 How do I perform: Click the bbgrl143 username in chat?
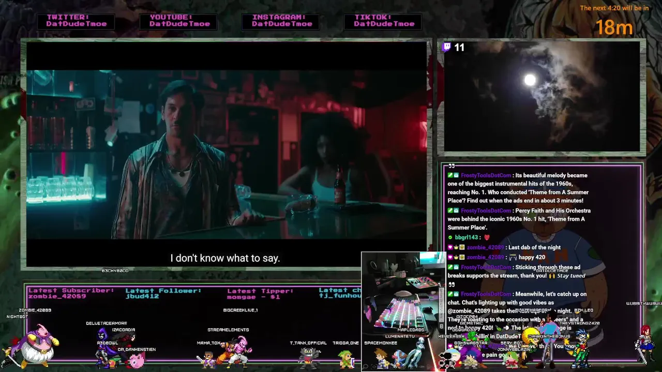[x=467, y=237]
